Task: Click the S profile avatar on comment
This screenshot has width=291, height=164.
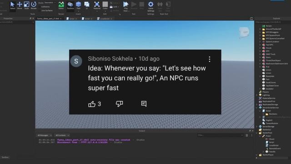Action: coord(76,61)
